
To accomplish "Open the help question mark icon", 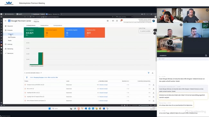I will coord(117,21).
